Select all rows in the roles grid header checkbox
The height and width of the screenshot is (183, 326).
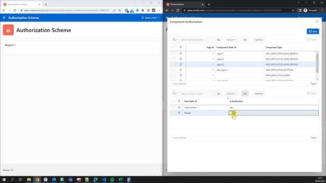point(173,101)
